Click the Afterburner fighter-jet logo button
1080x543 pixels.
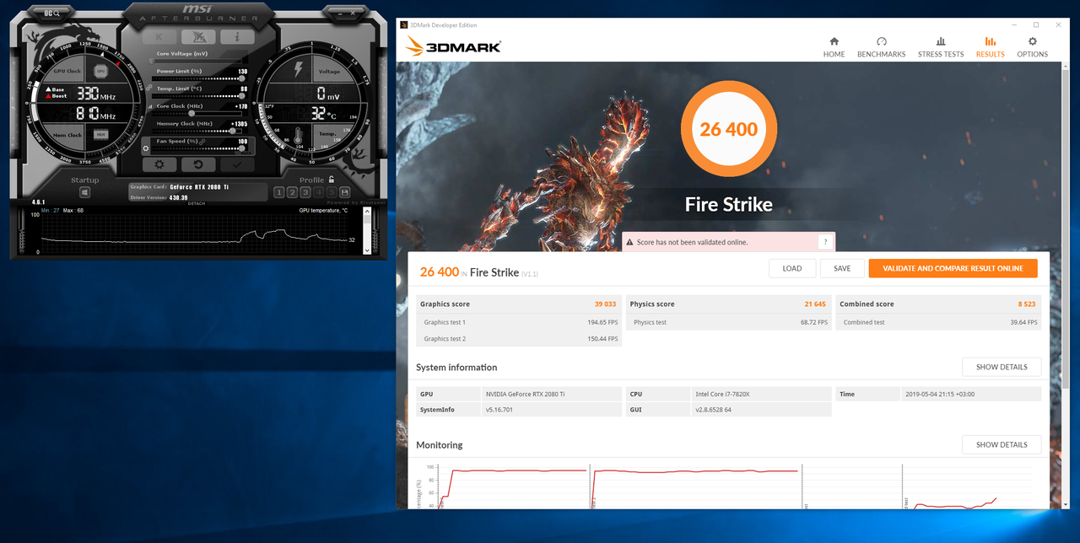pyautogui.click(x=198, y=37)
